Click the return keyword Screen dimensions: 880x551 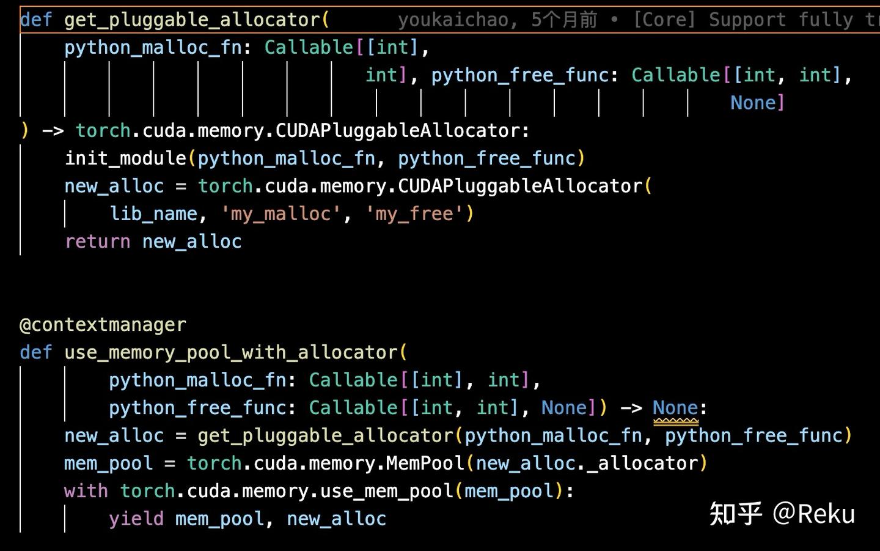(x=97, y=242)
